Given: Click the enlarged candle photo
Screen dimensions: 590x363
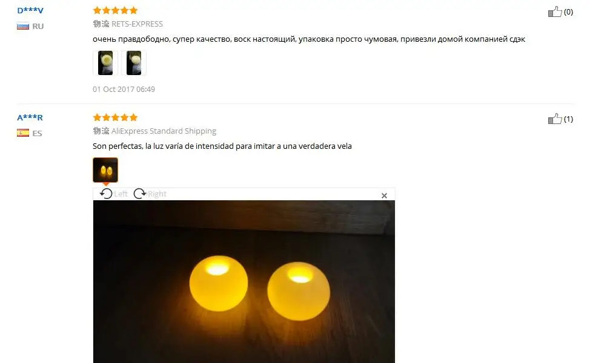Looking at the screenshot, I should coord(244,281).
